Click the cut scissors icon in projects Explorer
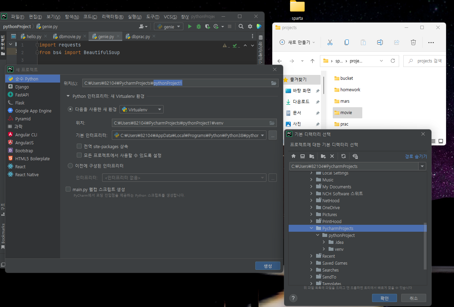This screenshot has height=307, width=454. point(330,42)
